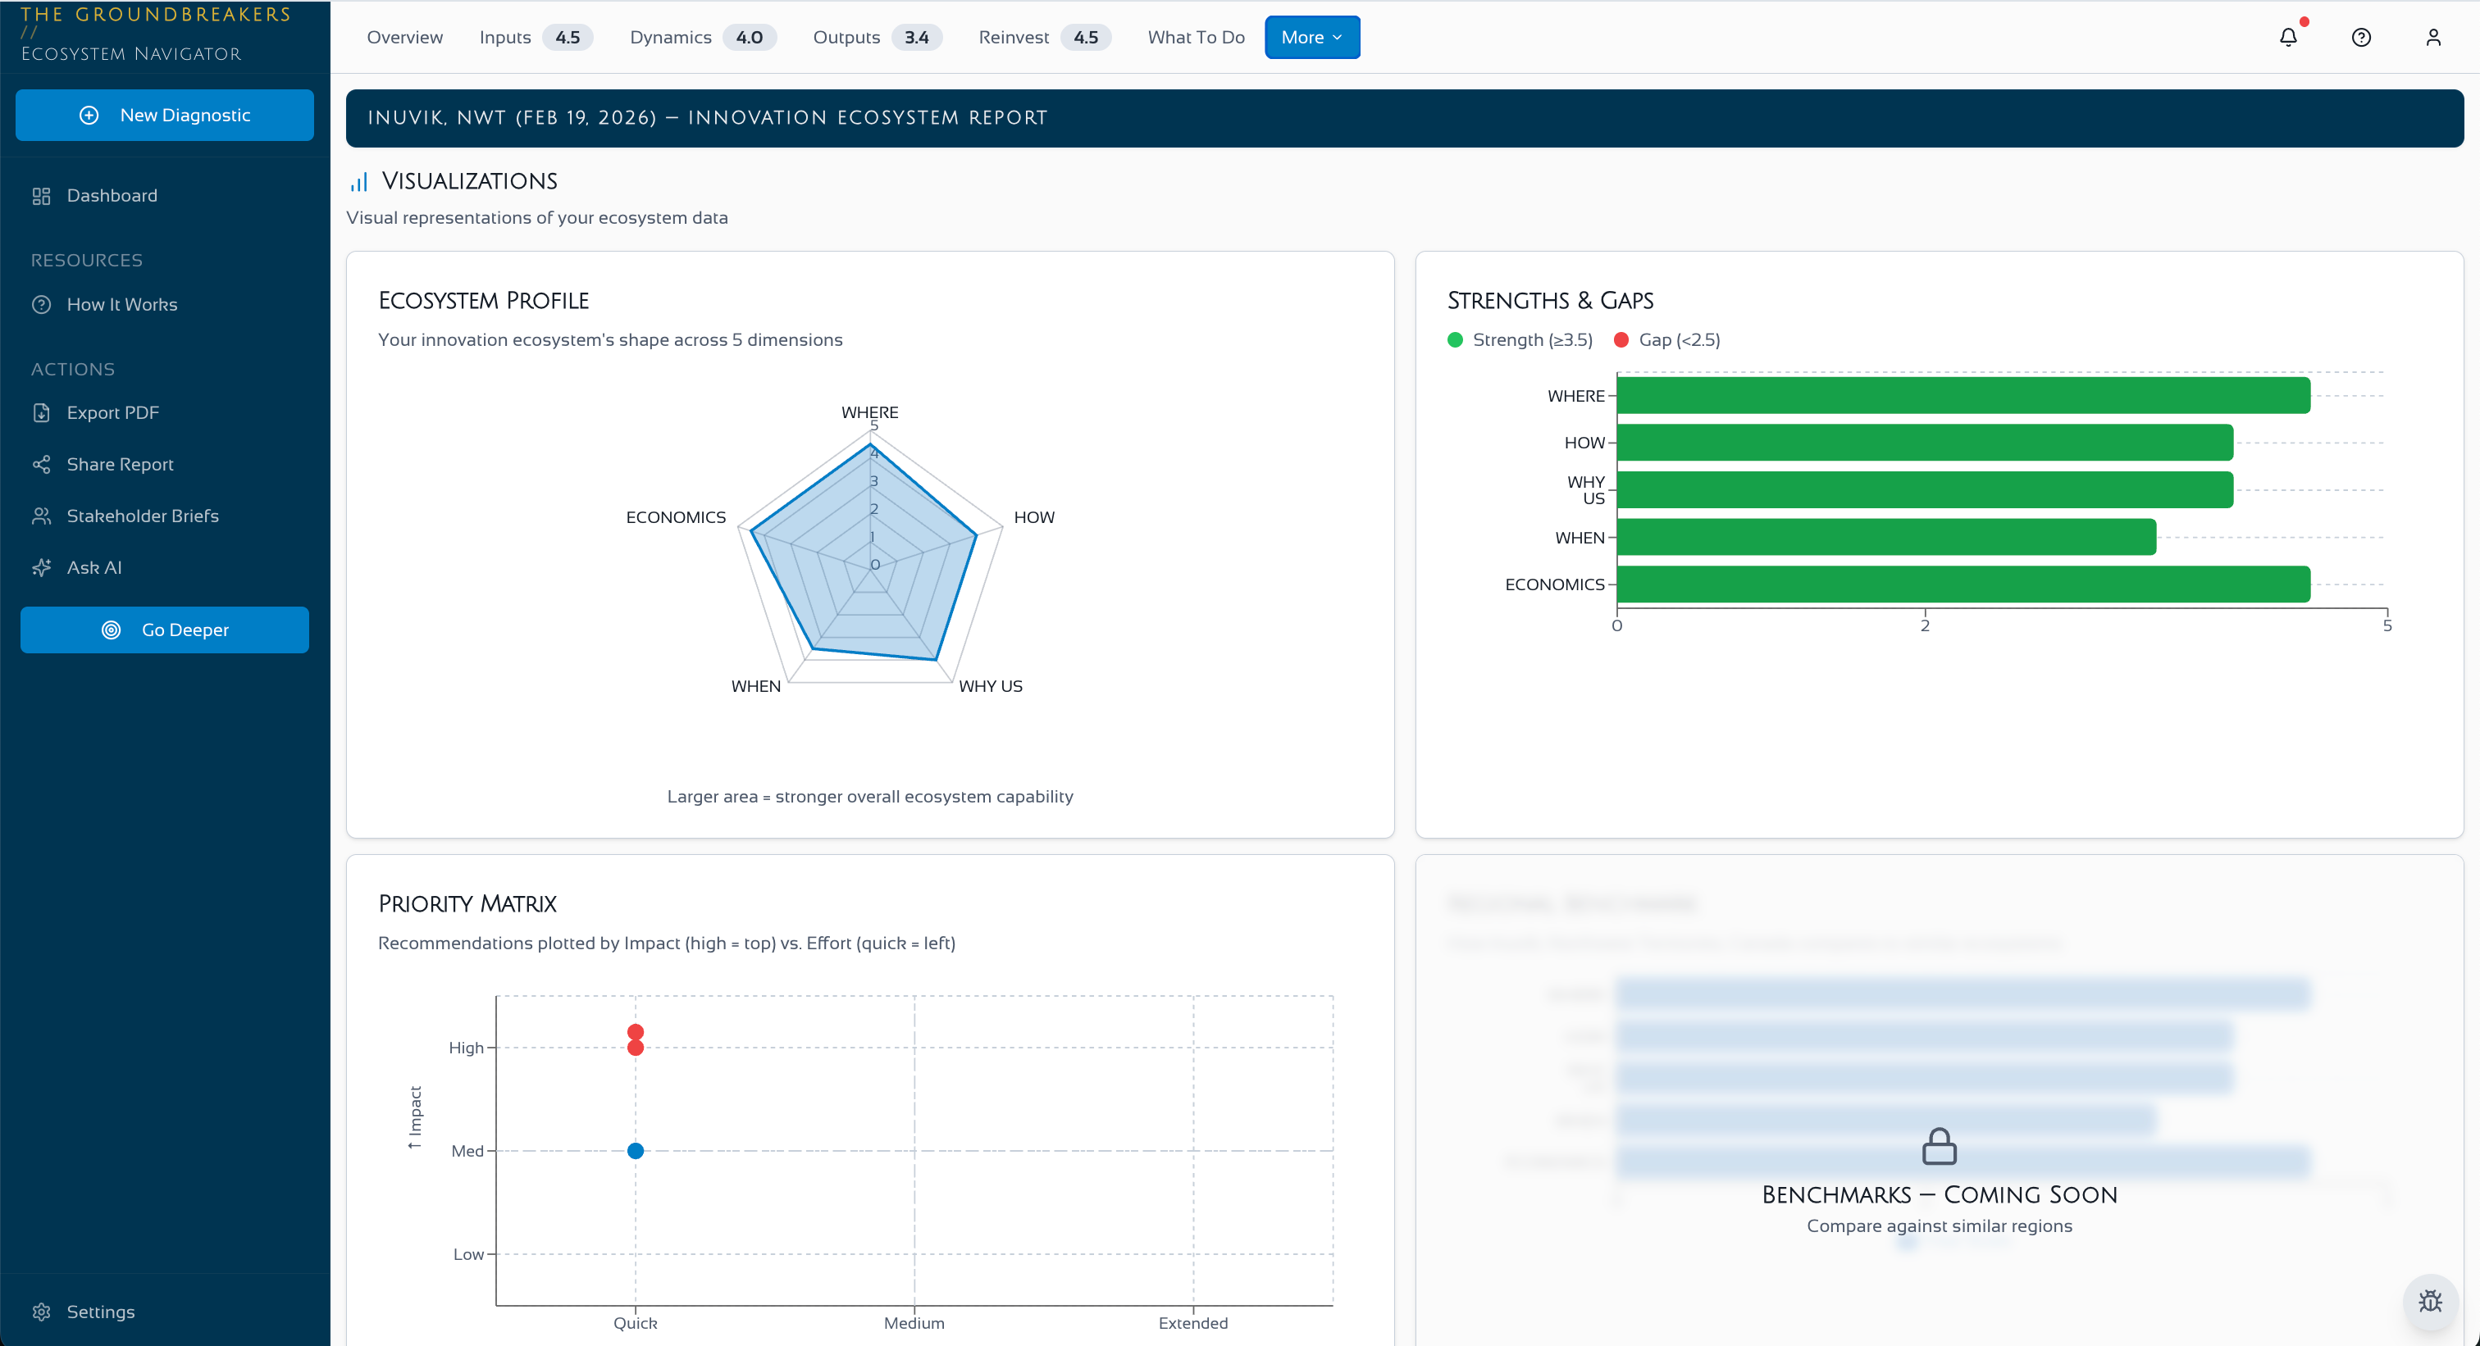Image resolution: width=2480 pixels, height=1346 pixels.
Task: Open the What To Do tab
Action: click(x=1195, y=38)
